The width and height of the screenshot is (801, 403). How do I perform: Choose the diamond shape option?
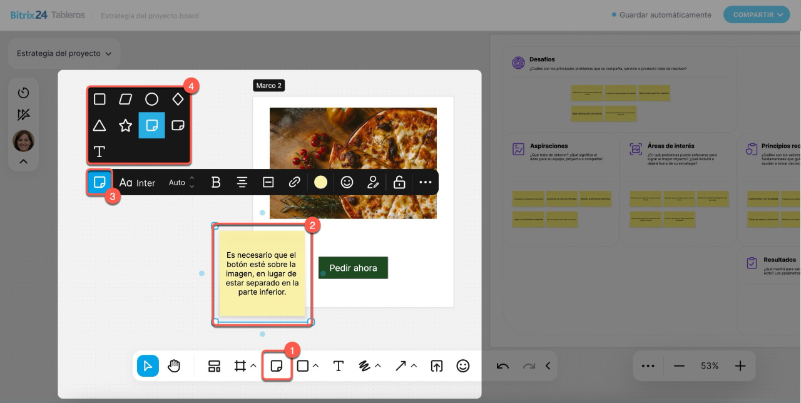pos(178,99)
